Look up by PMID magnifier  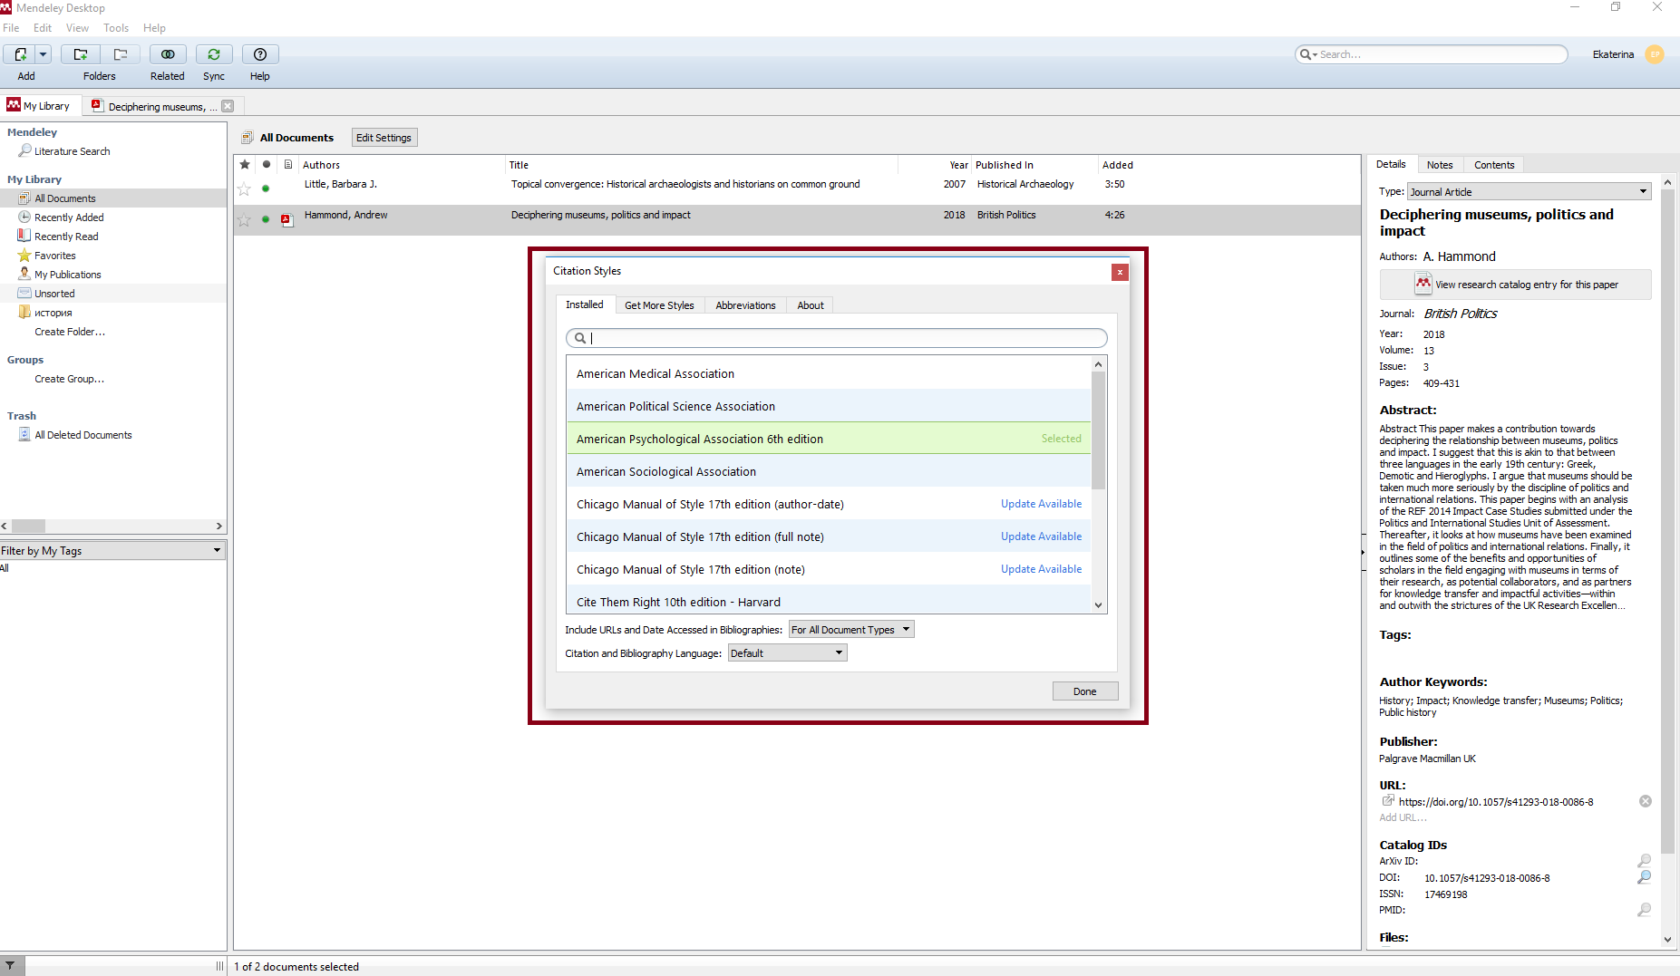tap(1645, 910)
